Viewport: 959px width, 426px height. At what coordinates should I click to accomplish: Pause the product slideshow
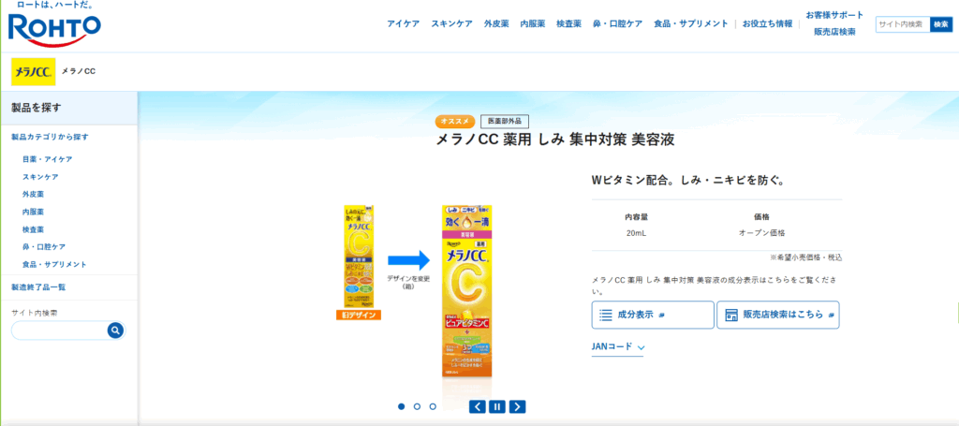tap(497, 406)
